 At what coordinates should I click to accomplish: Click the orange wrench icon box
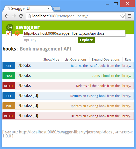tap(9, 33)
